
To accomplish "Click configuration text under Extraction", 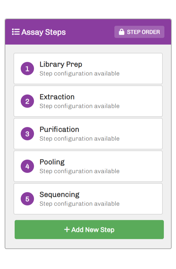I will [79, 106].
